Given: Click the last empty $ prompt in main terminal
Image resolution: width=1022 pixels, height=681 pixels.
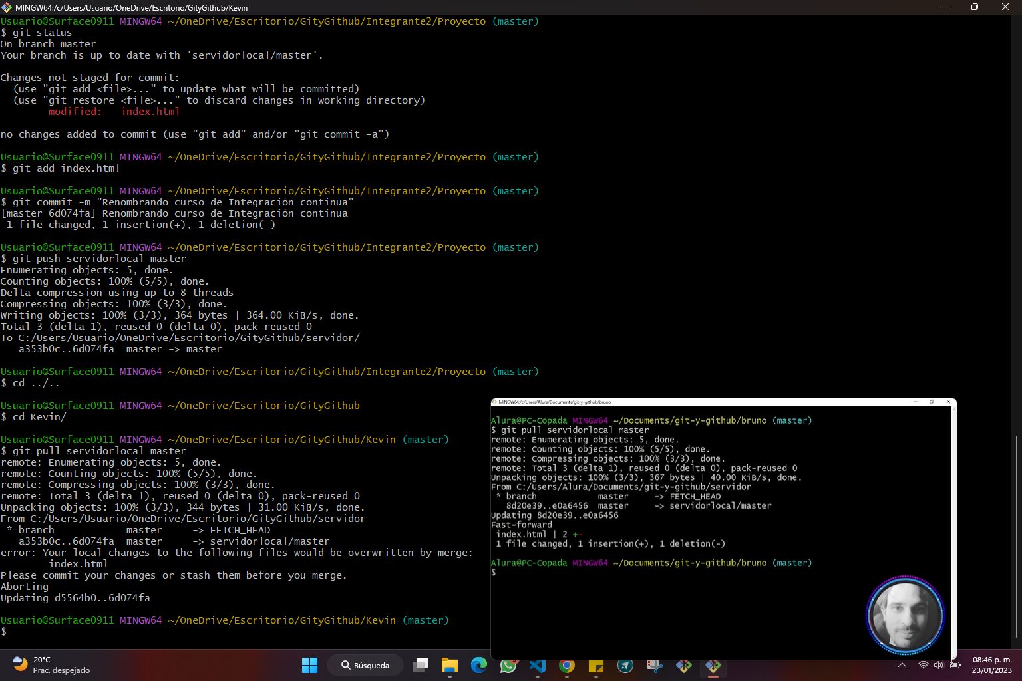Looking at the screenshot, I should (x=3, y=632).
